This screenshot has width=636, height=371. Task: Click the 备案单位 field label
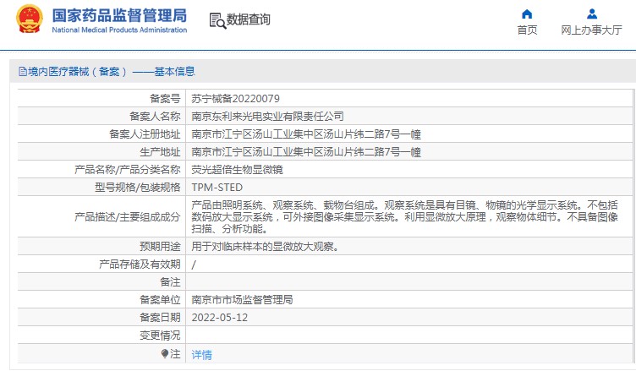coord(160,300)
